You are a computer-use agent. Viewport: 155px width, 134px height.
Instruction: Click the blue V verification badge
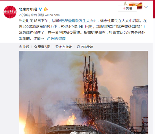click(40, 9)
